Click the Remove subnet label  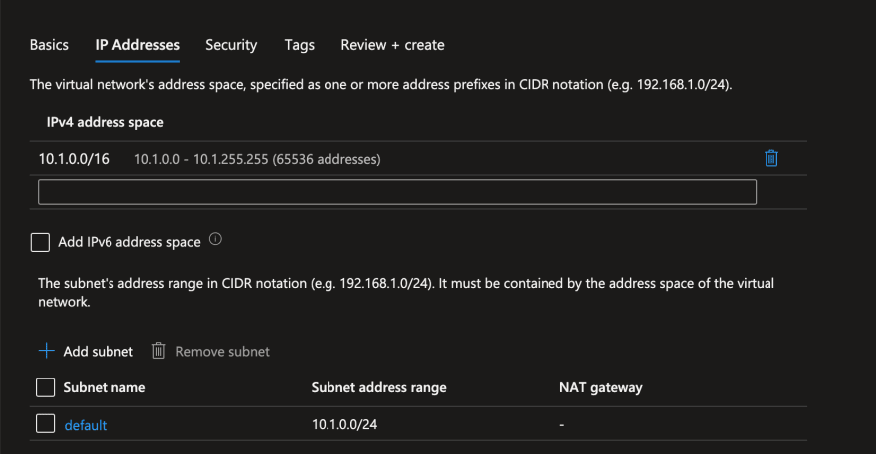coord(222,352)
